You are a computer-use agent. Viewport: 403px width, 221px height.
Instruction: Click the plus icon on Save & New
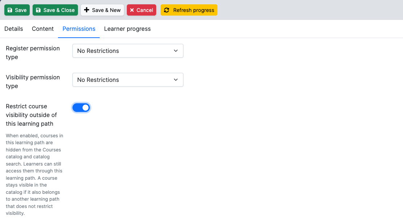click(87, 10)
